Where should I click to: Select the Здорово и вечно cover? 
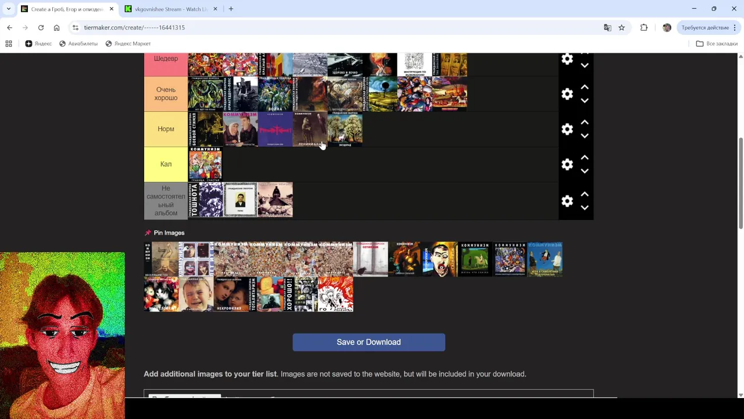(345, 65)
